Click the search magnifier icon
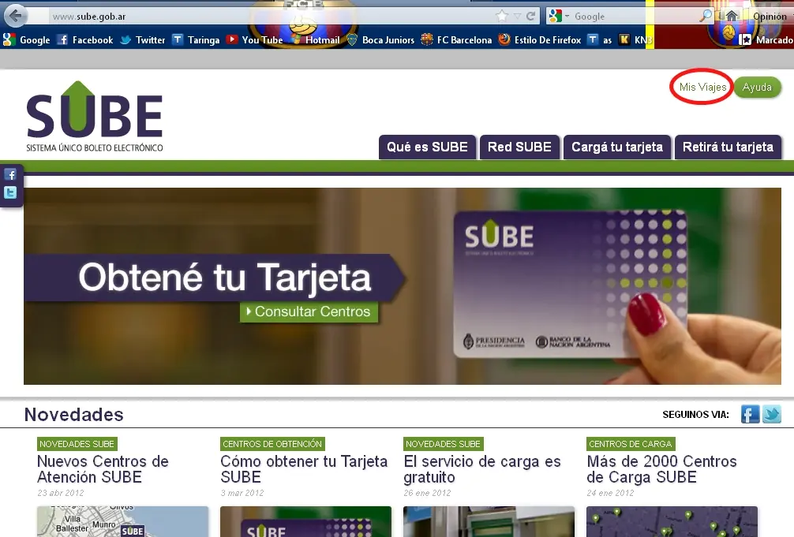 click(706, 16)
